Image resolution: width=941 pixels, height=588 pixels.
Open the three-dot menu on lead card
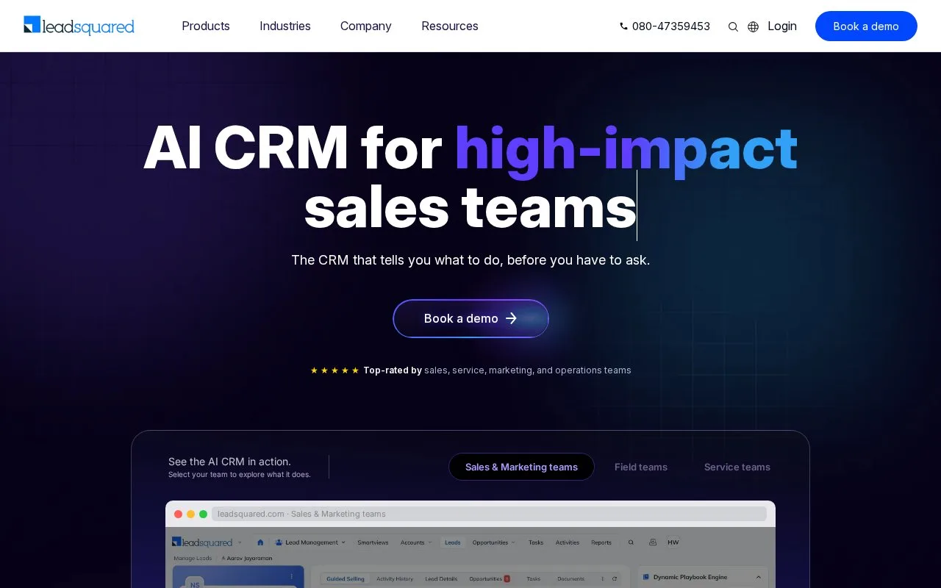tap(292, 576)
